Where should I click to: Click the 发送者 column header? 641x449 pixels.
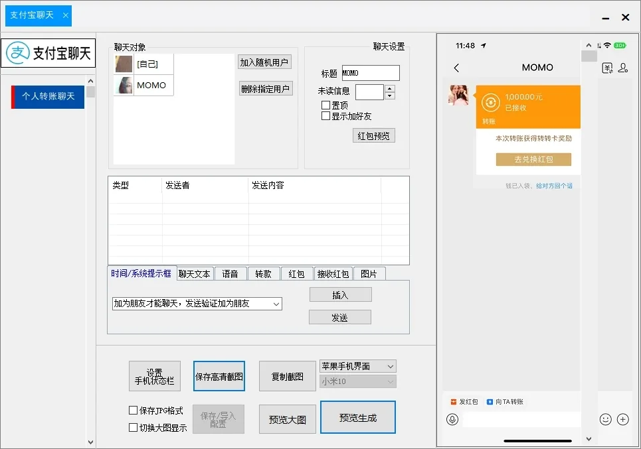tap(205, 185)
